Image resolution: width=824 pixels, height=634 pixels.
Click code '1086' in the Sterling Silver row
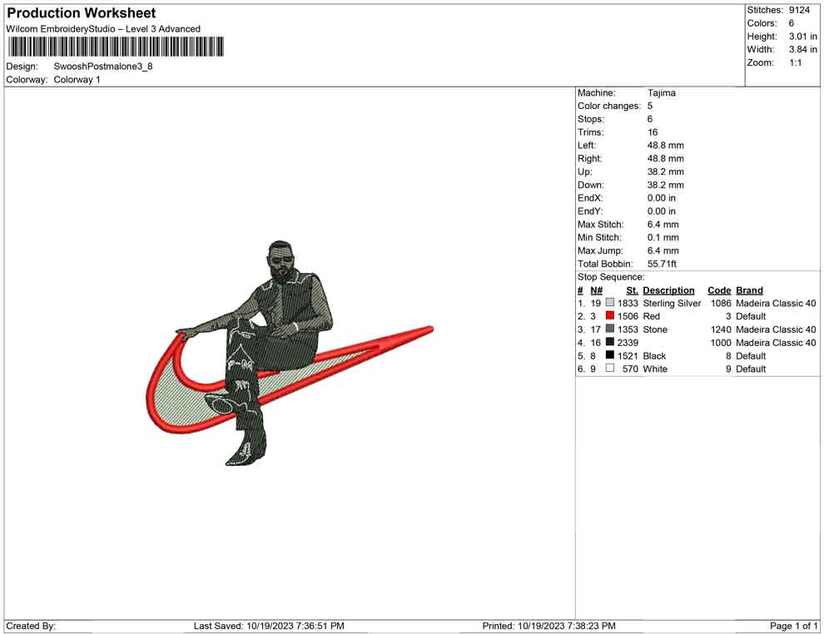pyautogui.click(x=721, y=303)
